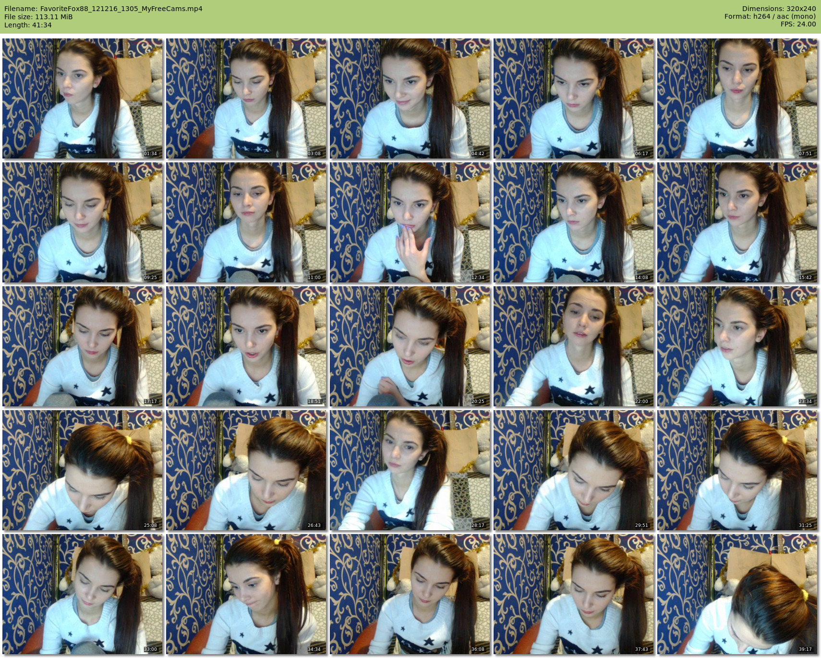Open the frame at 15:42
This screenshot has width=821, height=658.
tap(737, 222)
